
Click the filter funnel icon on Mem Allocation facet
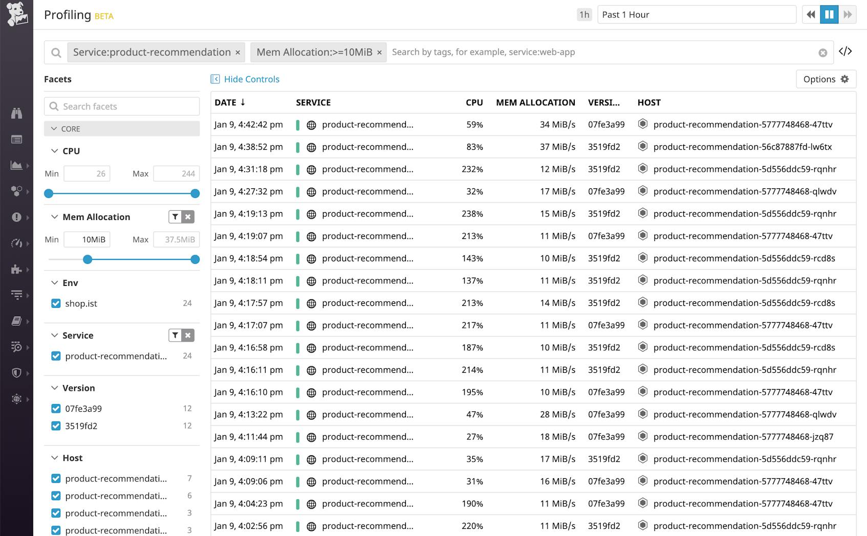pos(174,217)
